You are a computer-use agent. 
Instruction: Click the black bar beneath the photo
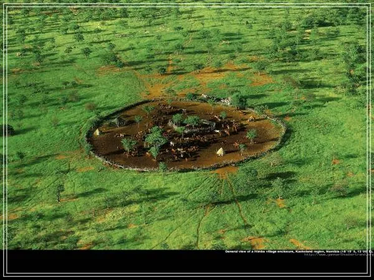coord(125,261)
